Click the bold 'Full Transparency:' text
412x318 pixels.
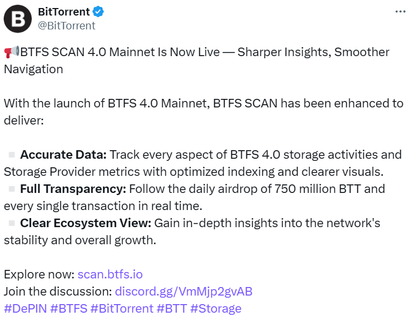[x=73, y=189]
